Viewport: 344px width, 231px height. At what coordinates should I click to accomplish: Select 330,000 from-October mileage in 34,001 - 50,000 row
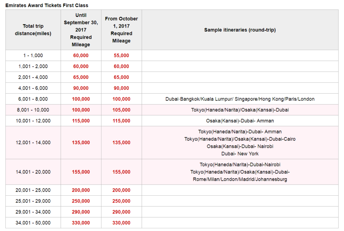[121, 223]
